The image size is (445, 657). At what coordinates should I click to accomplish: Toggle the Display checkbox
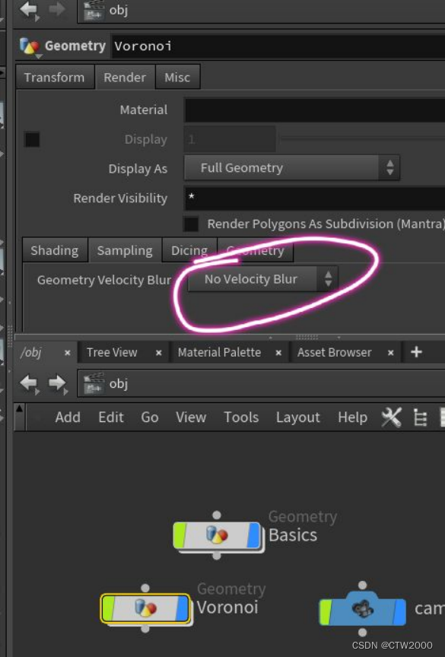pyautogui.click(x=32, y=139)
